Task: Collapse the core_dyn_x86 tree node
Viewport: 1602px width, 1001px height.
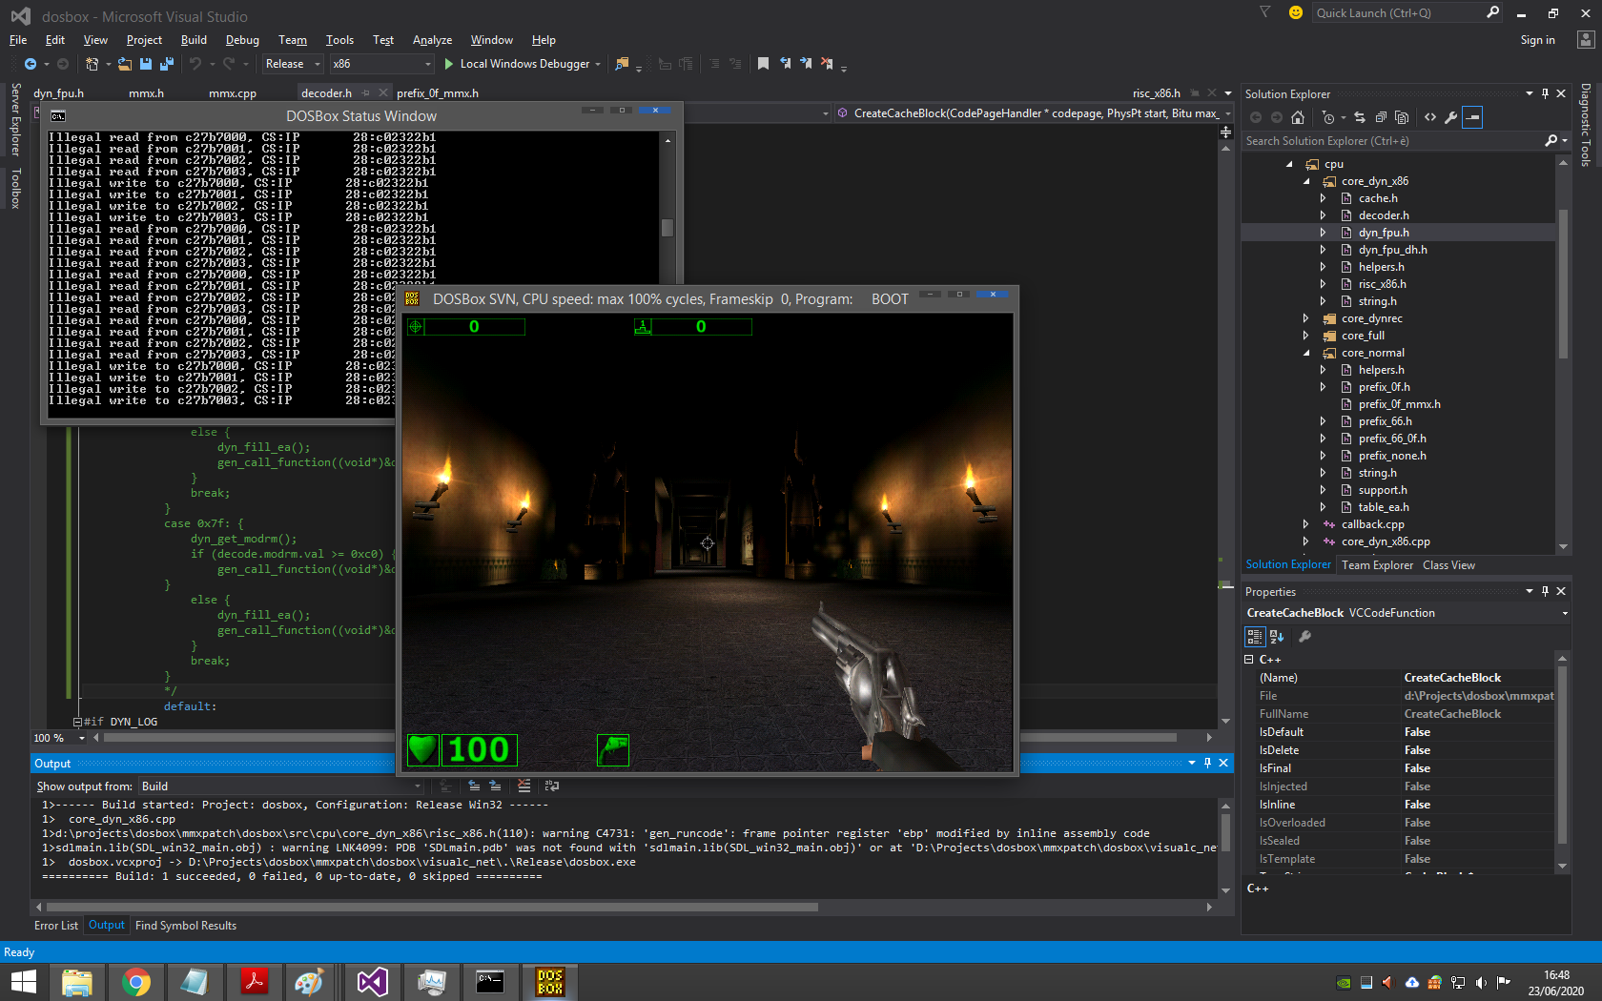Action: click(1307, 181)
